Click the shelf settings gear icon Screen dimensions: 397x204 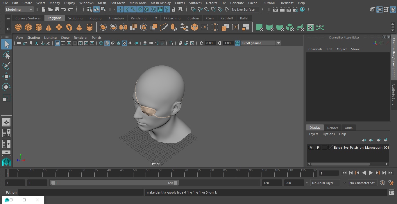pos(8,29)
